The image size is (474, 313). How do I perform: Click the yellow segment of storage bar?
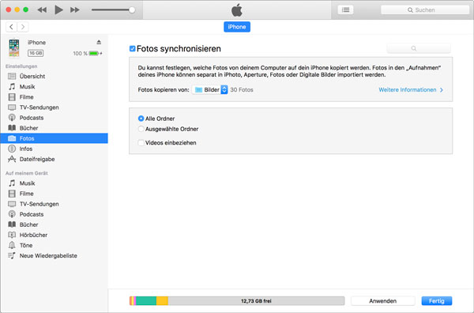pos(162,301)
